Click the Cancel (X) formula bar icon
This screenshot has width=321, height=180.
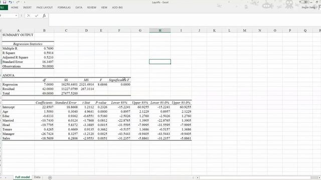point(29,15)
